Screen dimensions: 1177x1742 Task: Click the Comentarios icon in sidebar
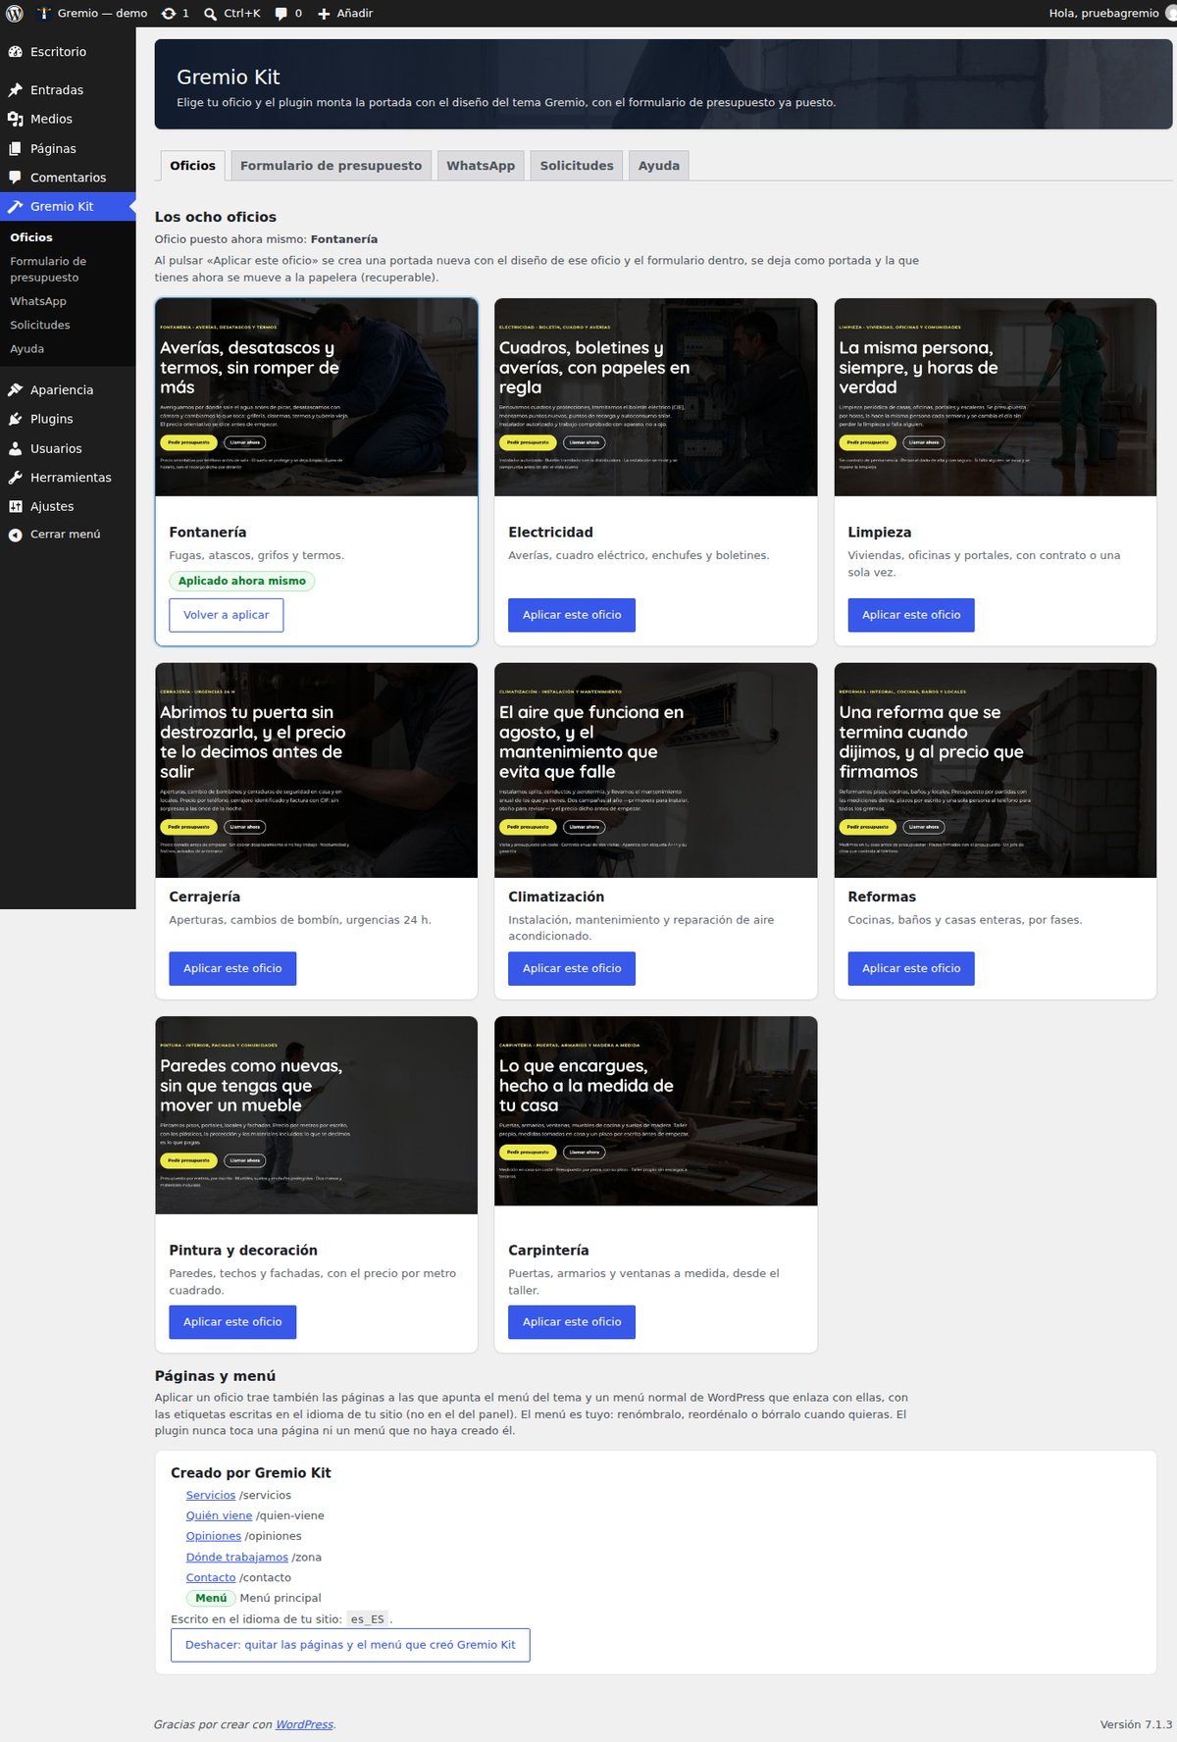(15, 178)
